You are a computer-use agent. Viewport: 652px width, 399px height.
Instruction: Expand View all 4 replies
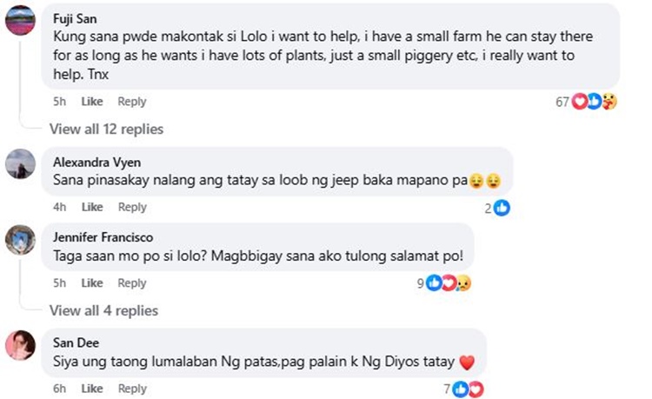[103, 310]
